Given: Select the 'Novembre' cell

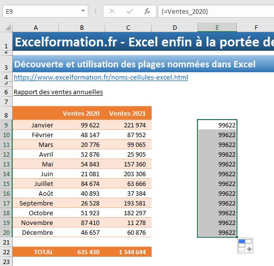Looking at the screenshot, I should coord(36,223).
